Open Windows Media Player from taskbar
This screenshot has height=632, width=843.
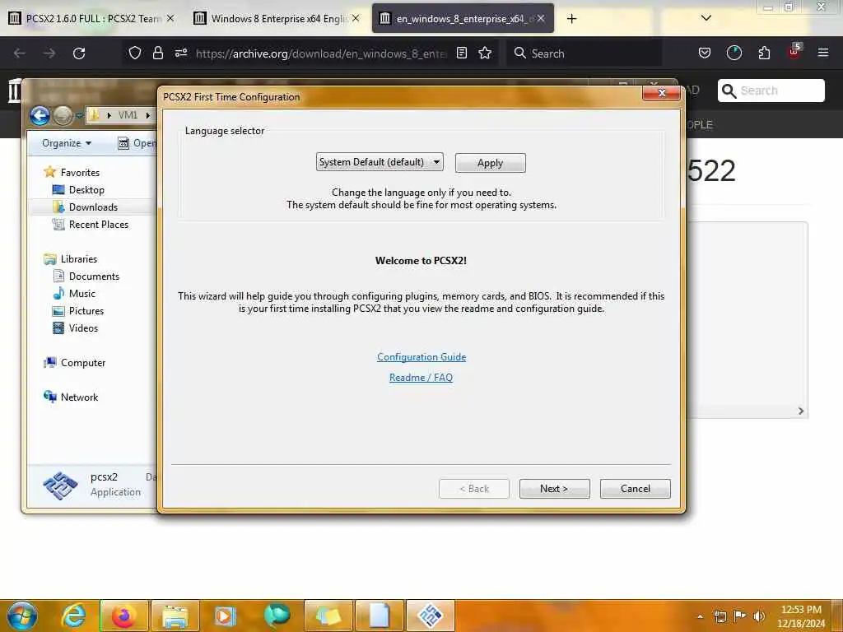226,616
